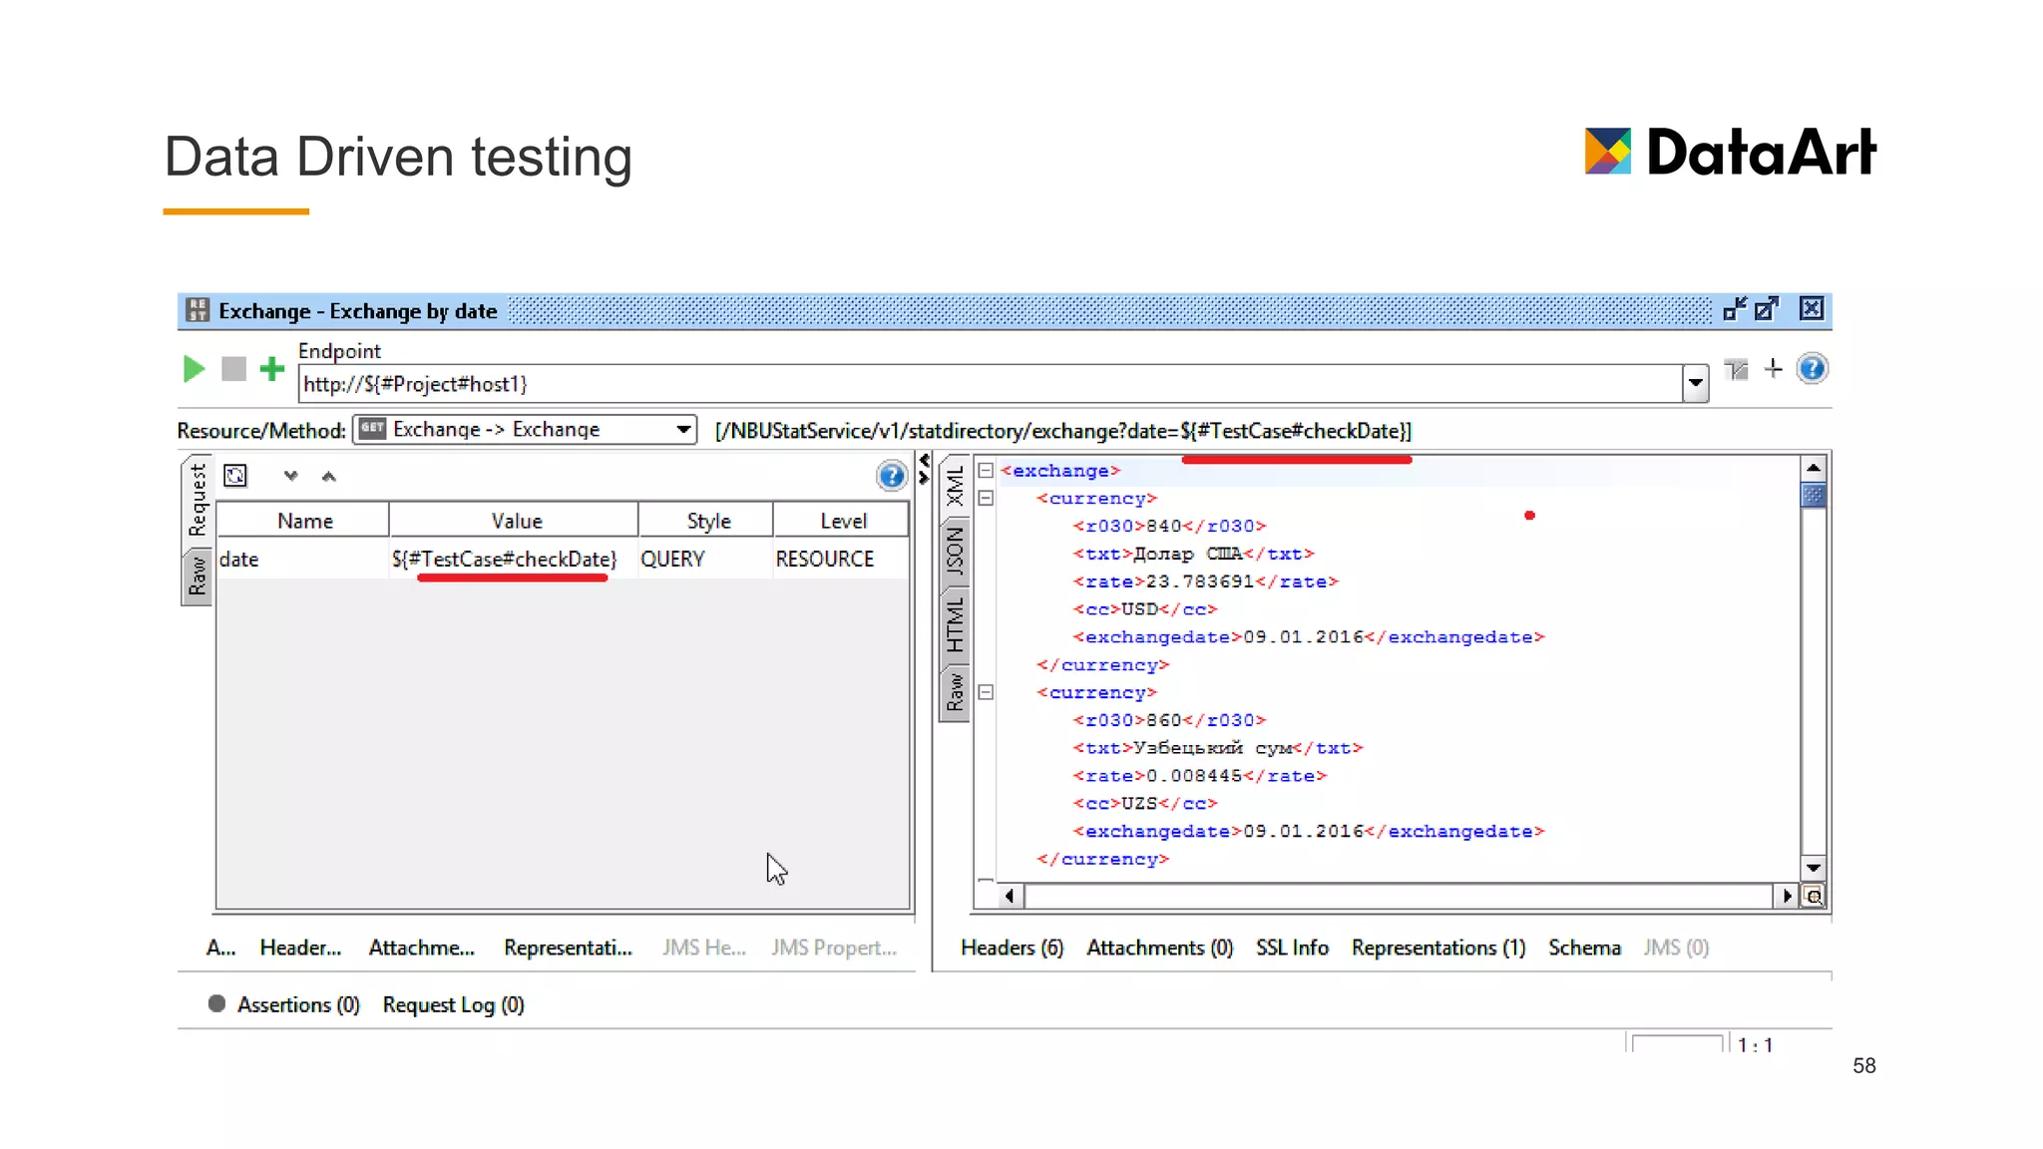
Task: Click the splitter collapse arrows between panels
Action: 924,469
